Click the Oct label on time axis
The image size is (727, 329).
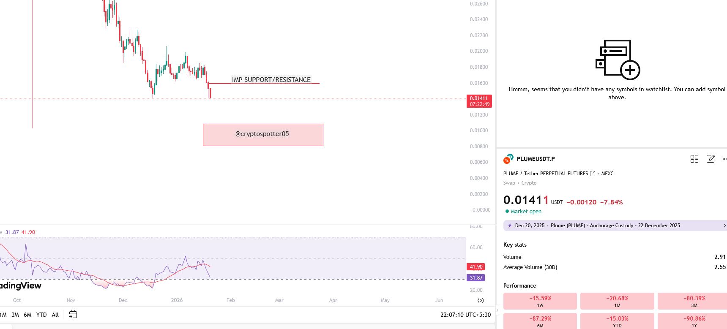[17, 300]
